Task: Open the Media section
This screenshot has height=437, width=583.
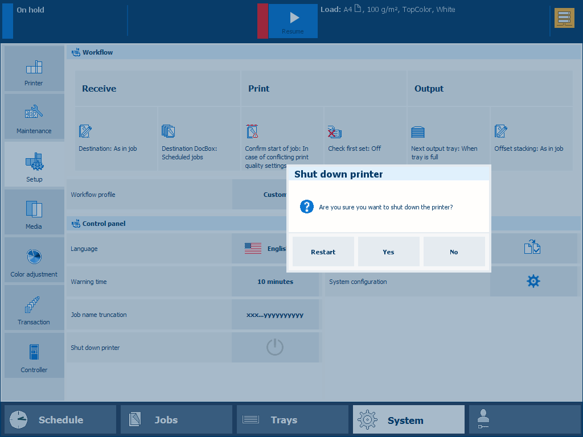Action: pos(34,212)
